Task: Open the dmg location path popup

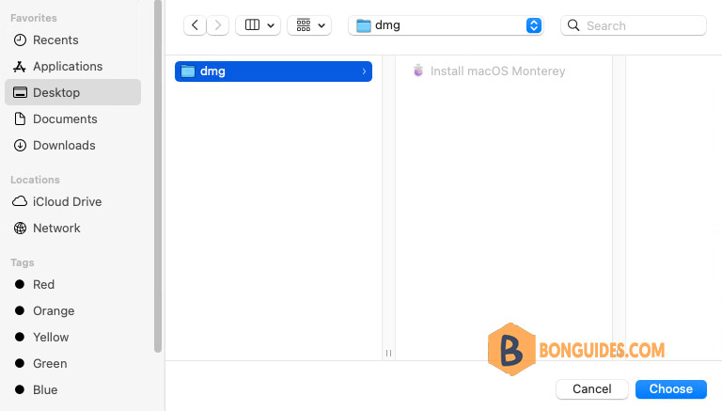Action: (x=446, y=25)
